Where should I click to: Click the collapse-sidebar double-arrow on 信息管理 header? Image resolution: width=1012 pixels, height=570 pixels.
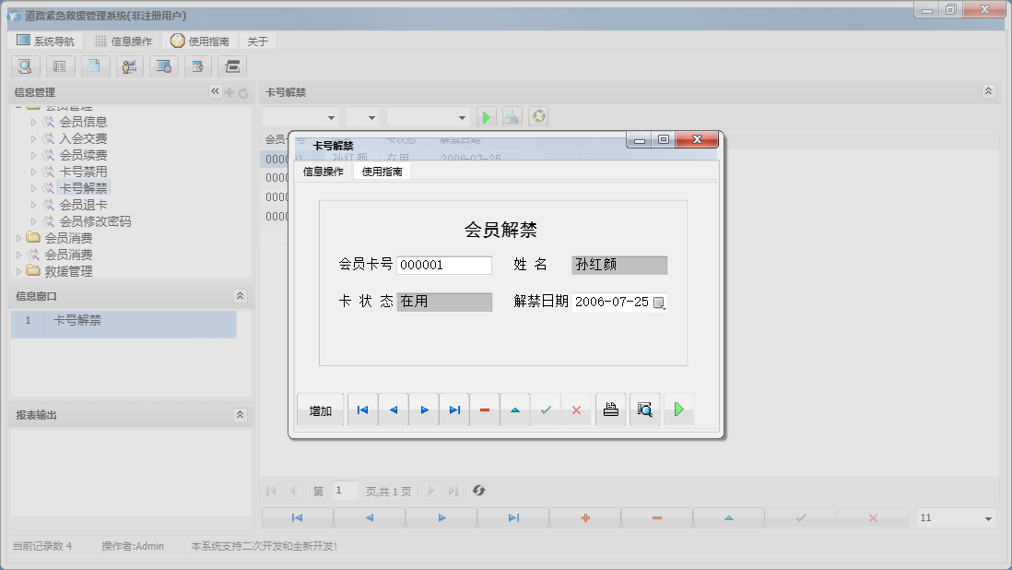[x=214, y=91]
